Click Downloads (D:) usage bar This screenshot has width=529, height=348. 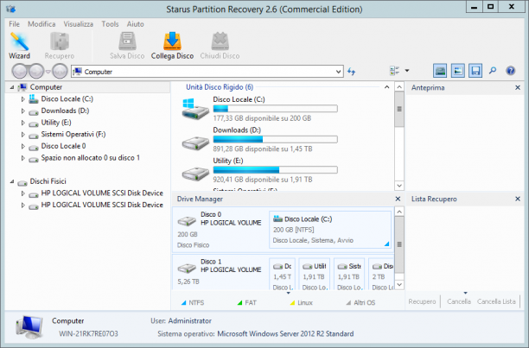coord(275,139)
